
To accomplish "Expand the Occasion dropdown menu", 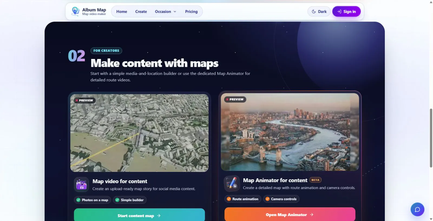I will coord(166,12).
